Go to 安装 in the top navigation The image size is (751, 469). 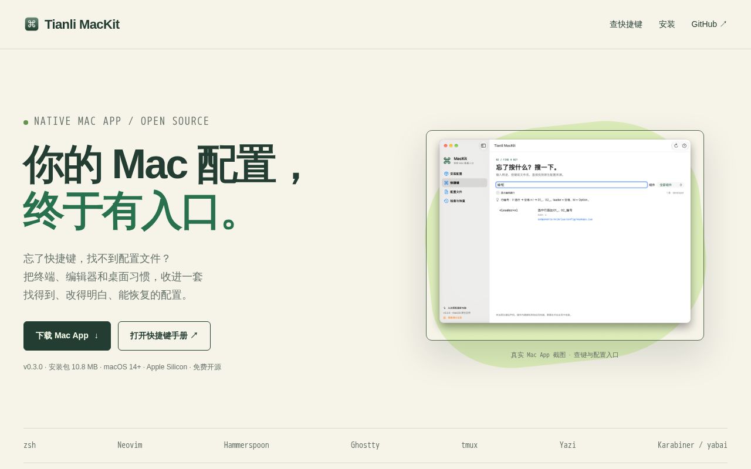[x=667, y=24]
